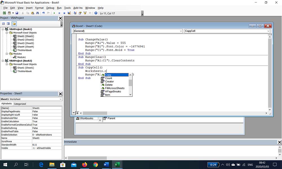Choose FillAcrossSheets in the autocomplete list

pos(114,88)
